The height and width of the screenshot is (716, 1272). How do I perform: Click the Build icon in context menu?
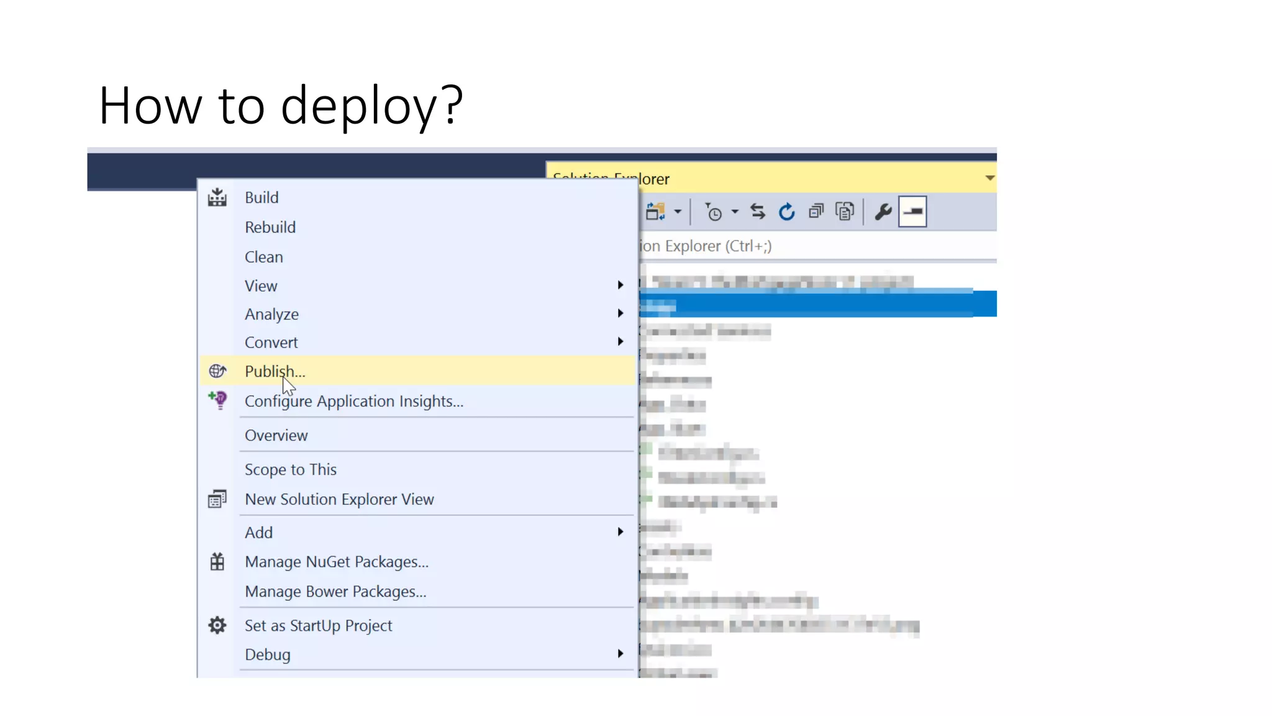(x=217, y=198)
